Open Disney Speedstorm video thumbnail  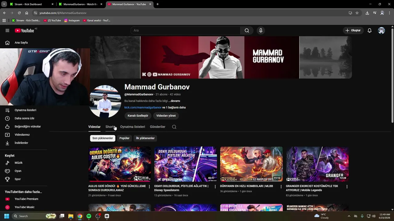coord(186,164)
